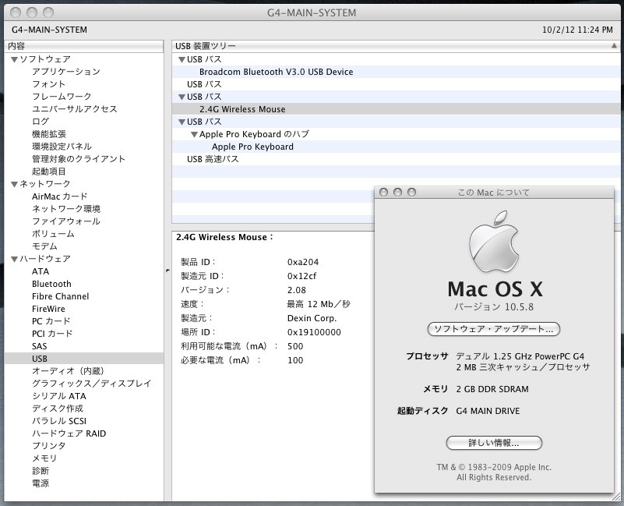Click the vendor ID value 0x12cf
Image resolution: width=624 pixels, height=506 pixels.
click(x=301, y=276)
